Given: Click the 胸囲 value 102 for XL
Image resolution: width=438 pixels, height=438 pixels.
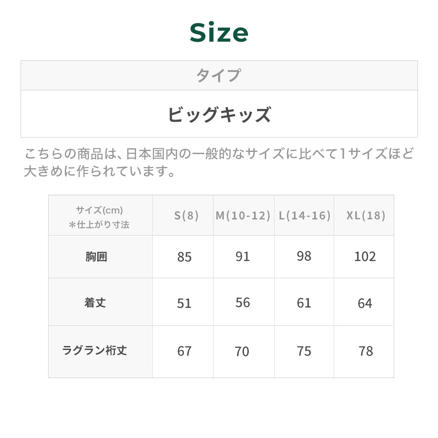Looking at the screenshot, I should 365,257.
